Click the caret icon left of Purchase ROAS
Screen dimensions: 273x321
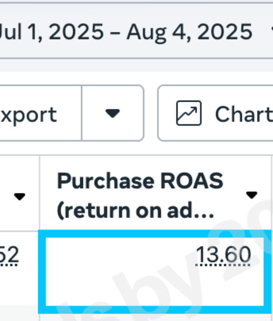click(20, 196)
